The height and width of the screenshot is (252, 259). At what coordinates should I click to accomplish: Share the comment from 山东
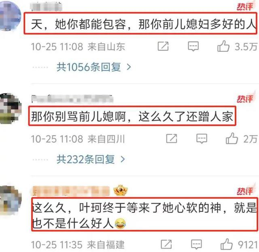tap(163, 46)
